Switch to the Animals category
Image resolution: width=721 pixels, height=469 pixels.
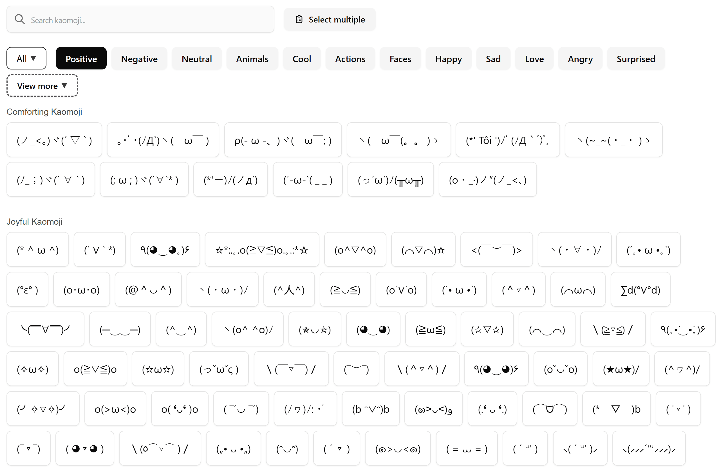coord(252,58)
